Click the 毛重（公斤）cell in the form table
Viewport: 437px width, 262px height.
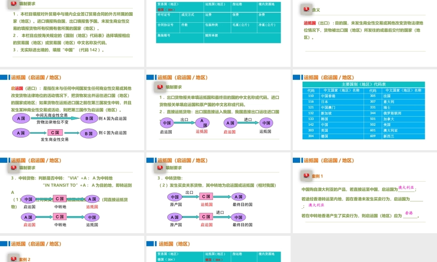point(244,28)
